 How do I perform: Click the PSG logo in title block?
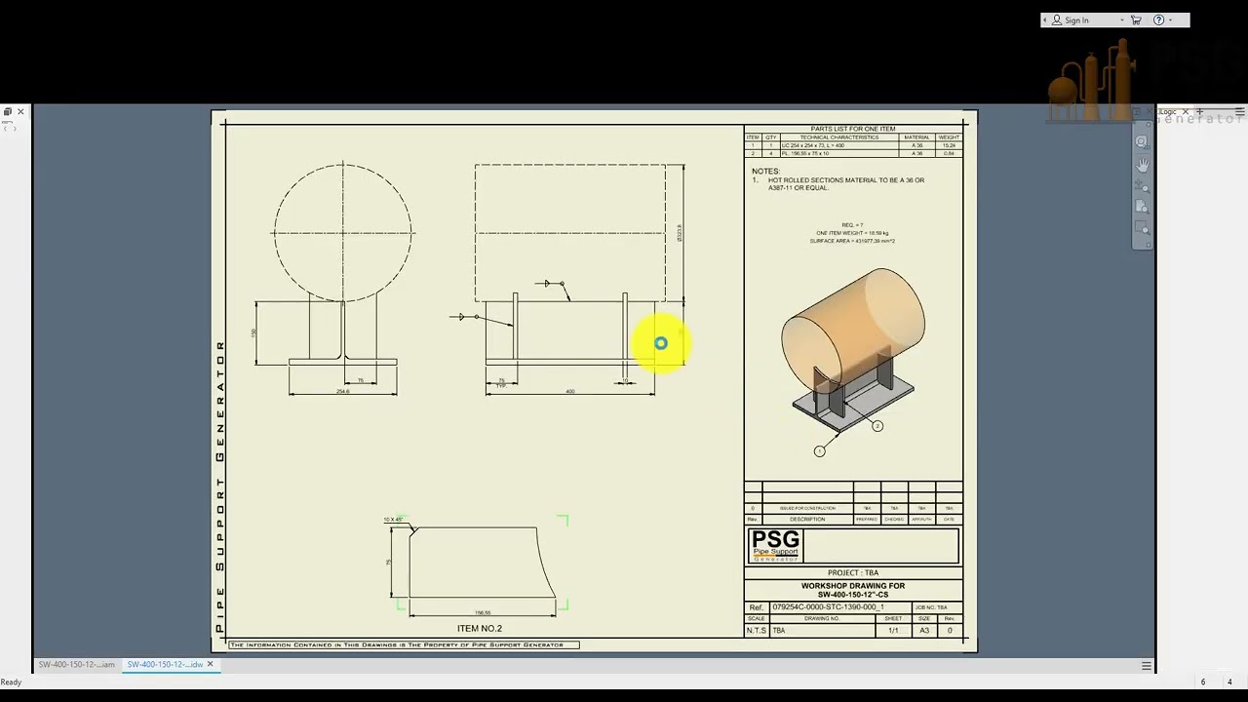coord(776,546)
